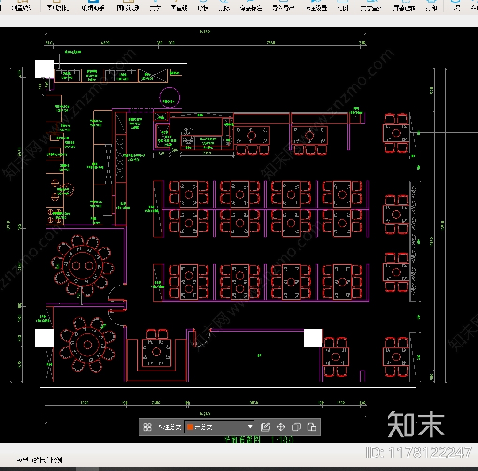The height and width of the screenshot is (471, 478).
Task: Open 标注设置 annotation settings
Action: 316,6
